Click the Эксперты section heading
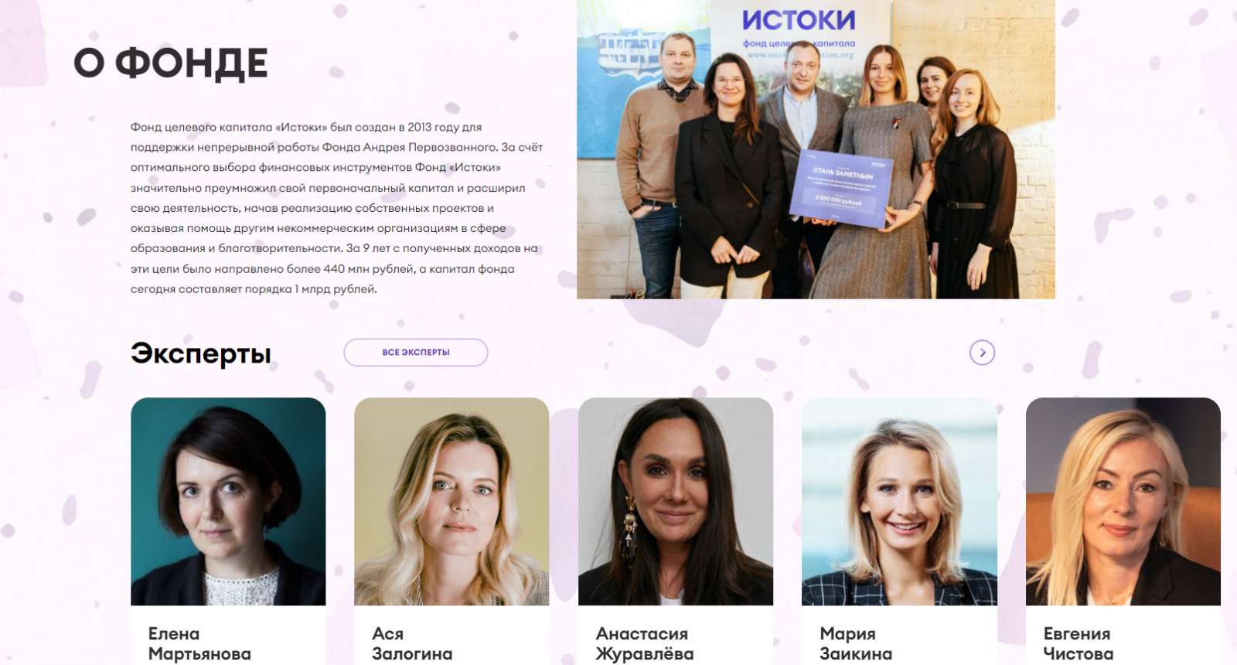The height and width of the screenshot is (665, 1237). [x=201, y=353]
